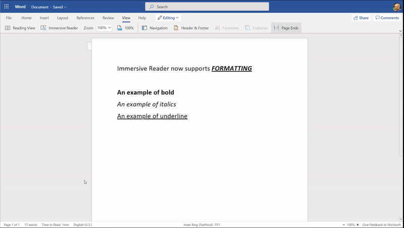Click Give Feedback to Microsoft
Viewport: 404px width, 228px height.
coord(381,224)
